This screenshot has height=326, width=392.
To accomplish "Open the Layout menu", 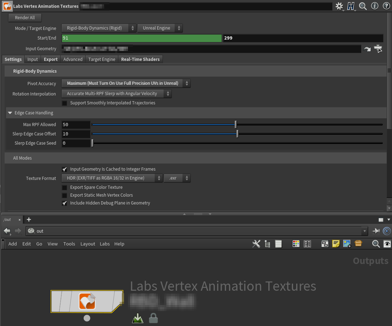I will coord(88,244).
